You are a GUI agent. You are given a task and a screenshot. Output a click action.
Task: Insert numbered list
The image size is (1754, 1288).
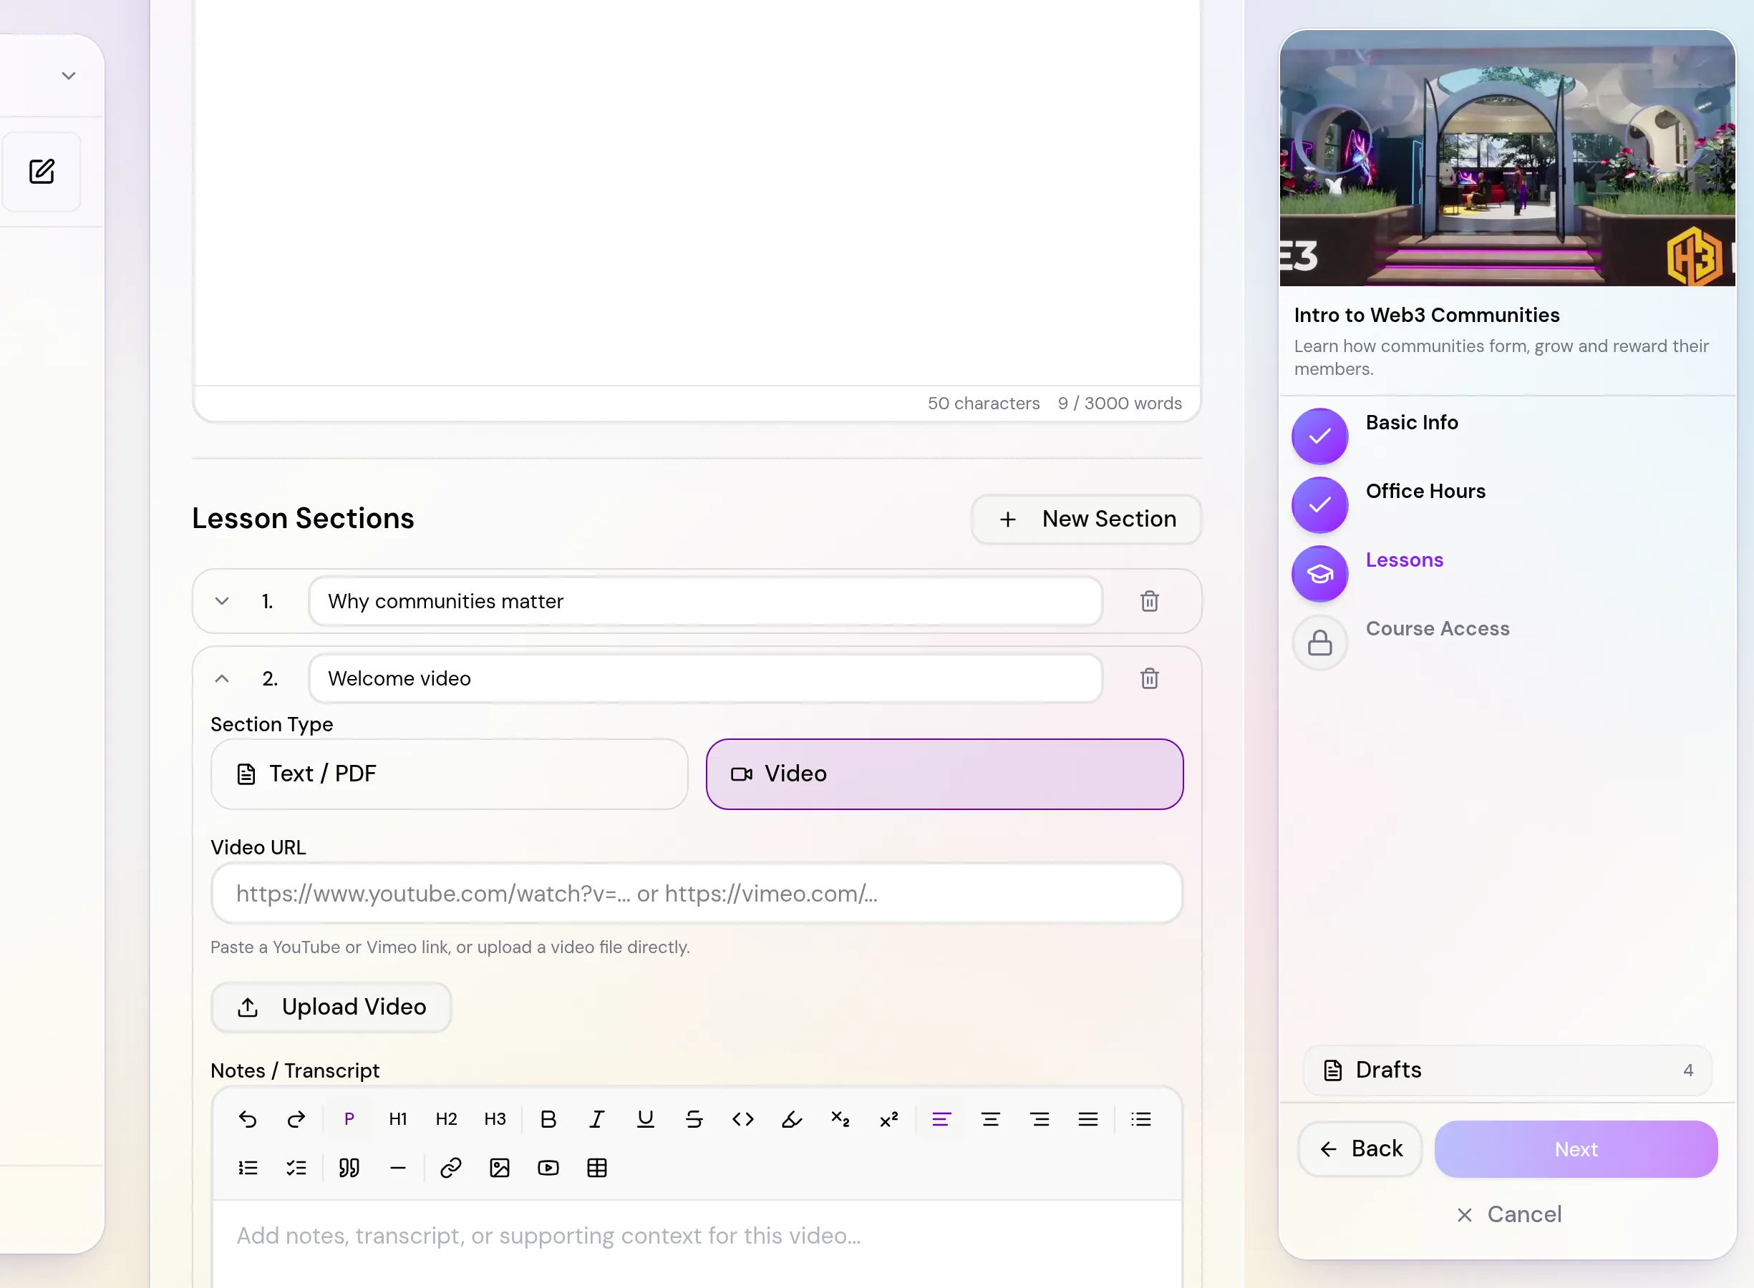[247, 1168]
